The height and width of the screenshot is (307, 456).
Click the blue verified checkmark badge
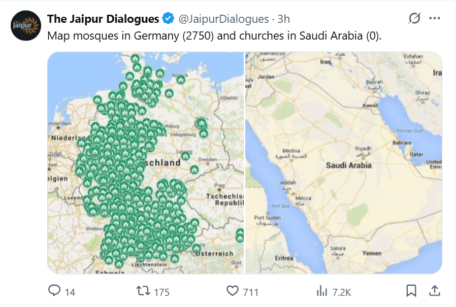168,18
